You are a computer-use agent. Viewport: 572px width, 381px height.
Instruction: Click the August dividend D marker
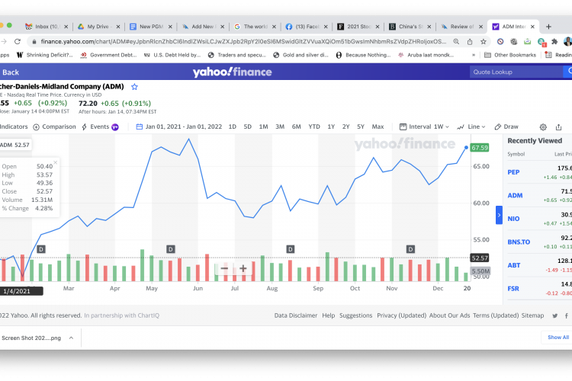pos(291,249)
